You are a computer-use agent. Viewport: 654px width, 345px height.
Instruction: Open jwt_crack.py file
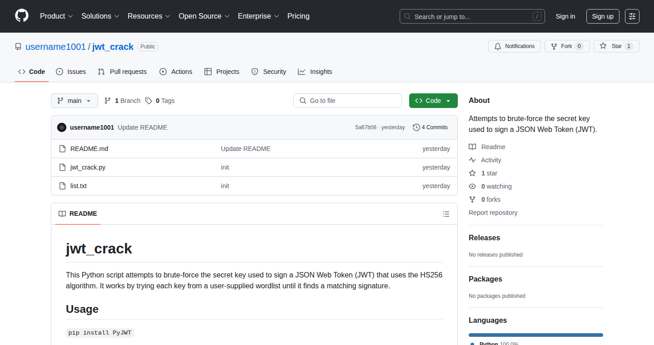tap(88, 167)
